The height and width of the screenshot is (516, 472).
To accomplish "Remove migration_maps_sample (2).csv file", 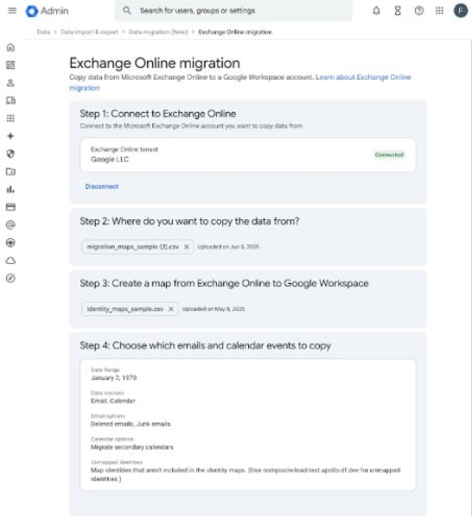I will pyautogui.click(x=186, y=247).
